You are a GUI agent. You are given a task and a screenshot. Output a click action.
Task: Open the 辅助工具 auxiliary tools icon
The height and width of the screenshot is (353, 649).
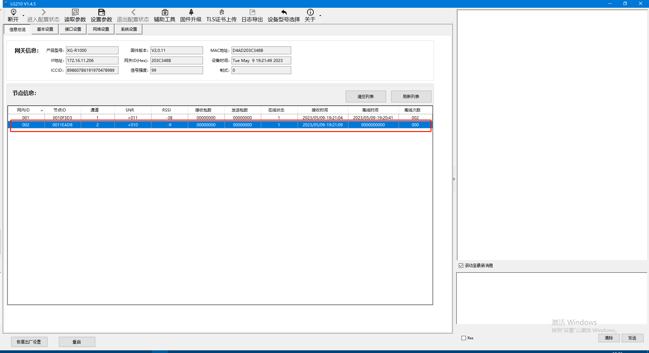point(165,12)
